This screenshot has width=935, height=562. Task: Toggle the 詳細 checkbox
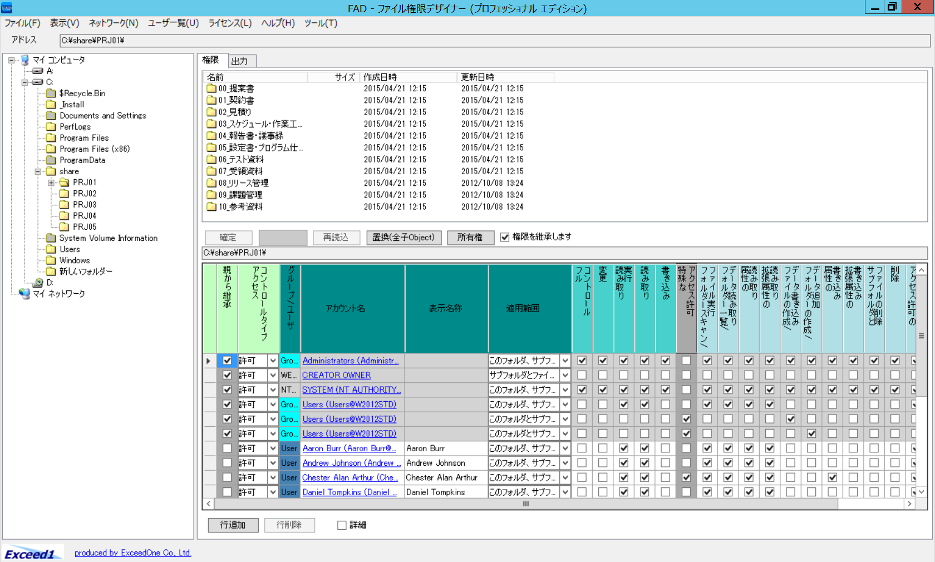click(x=342, y=525)
